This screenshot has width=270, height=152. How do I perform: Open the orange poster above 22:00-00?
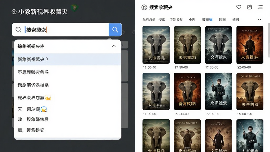click(250, 45)
